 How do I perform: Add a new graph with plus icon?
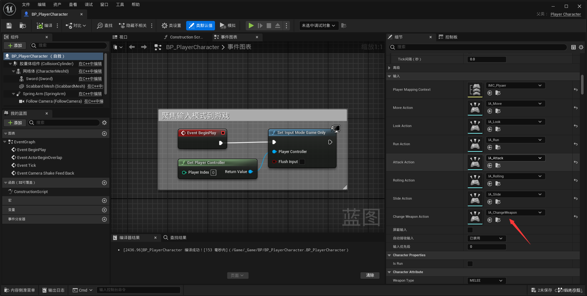104,134
